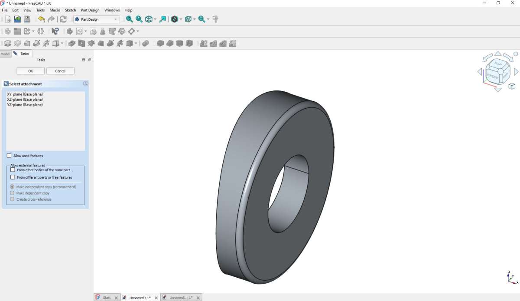Open the additive primitive dropdown arrow
This screenshot has height=301, width=520.
coord(62,43)
